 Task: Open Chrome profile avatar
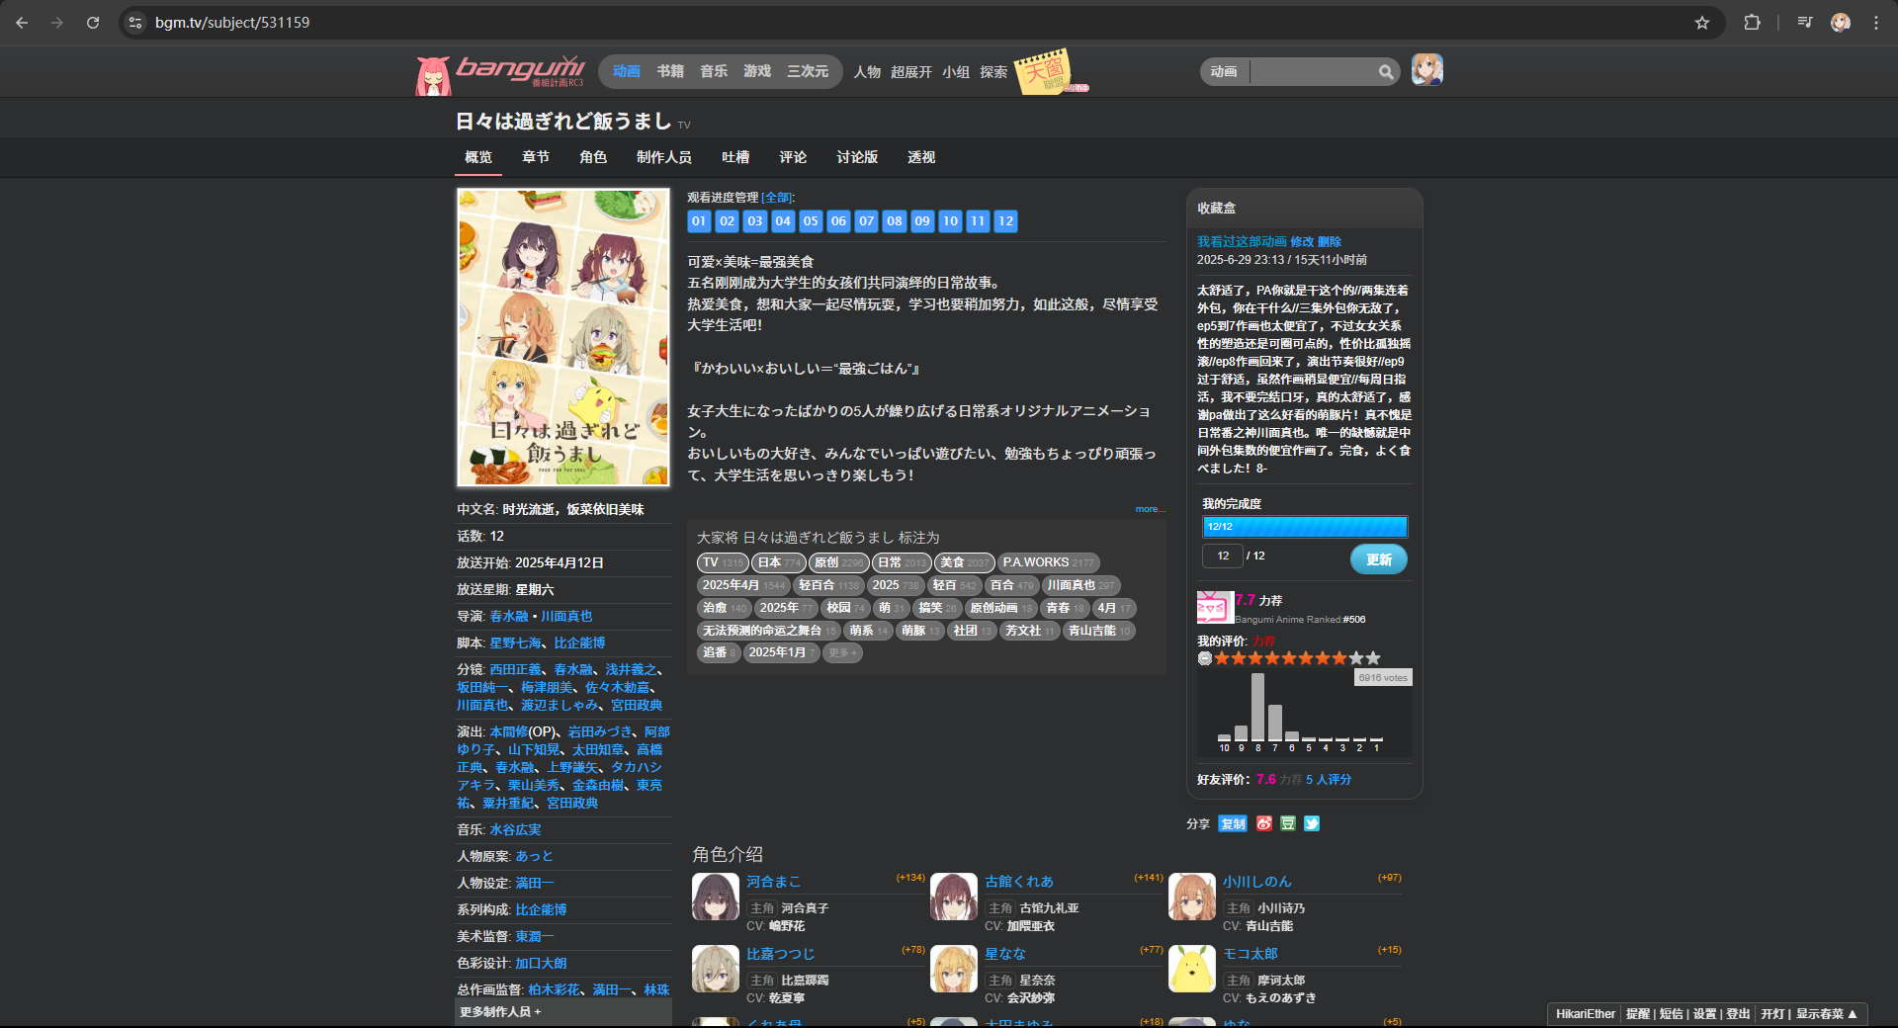click(x=1841, y=22)
